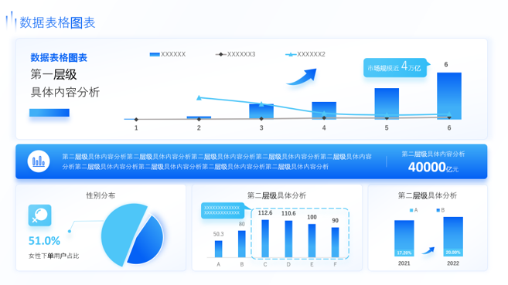
Task: Select the 40000亿元 figure
Action: coord(433,168)
